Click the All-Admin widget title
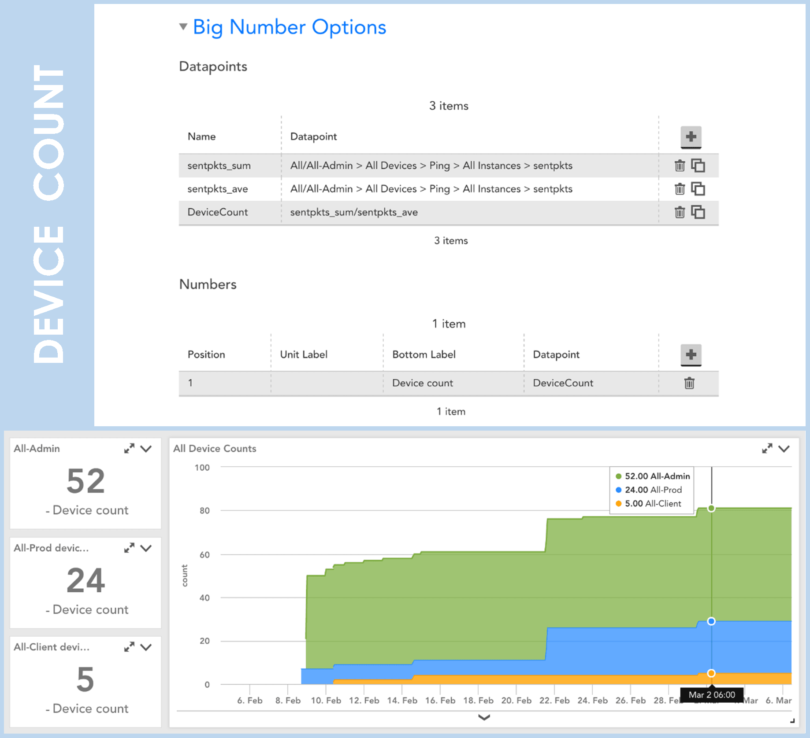 click(x=37, y=449)
